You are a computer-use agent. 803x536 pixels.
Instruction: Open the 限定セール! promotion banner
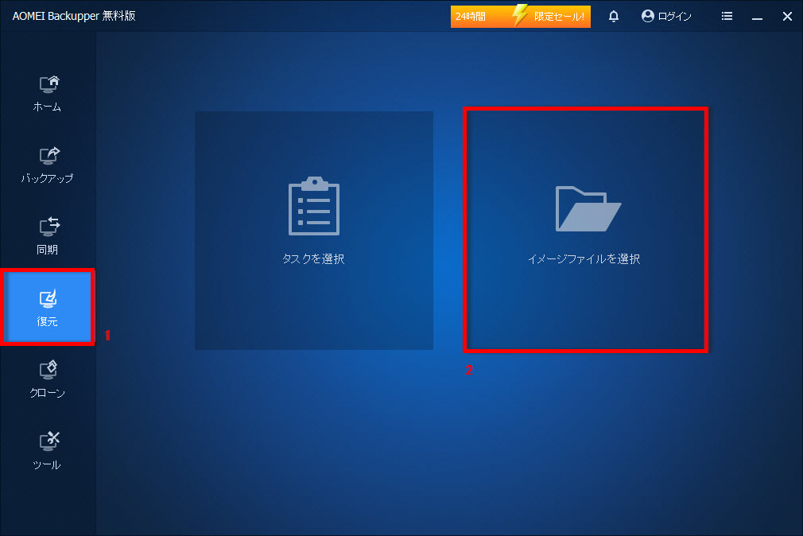[x=559, y=16]
